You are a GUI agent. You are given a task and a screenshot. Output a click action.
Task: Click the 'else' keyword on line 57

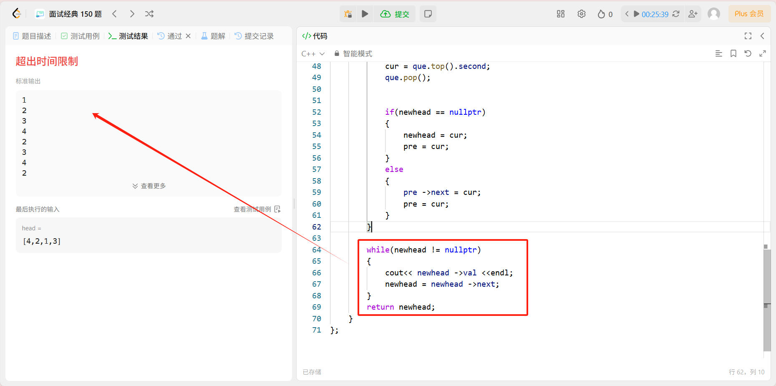pyautogui.click(x=394, y=169)
